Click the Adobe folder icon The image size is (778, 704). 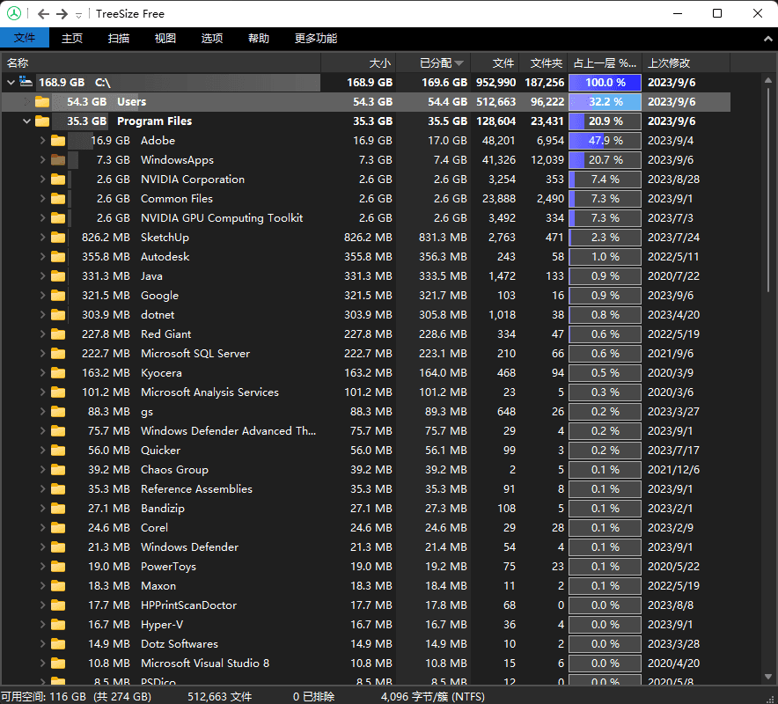(x=58, y=141)
